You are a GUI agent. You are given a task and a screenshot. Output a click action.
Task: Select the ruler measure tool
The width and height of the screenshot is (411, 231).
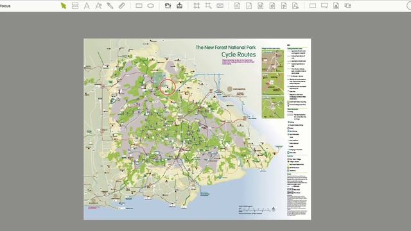[x=121, y=6]
